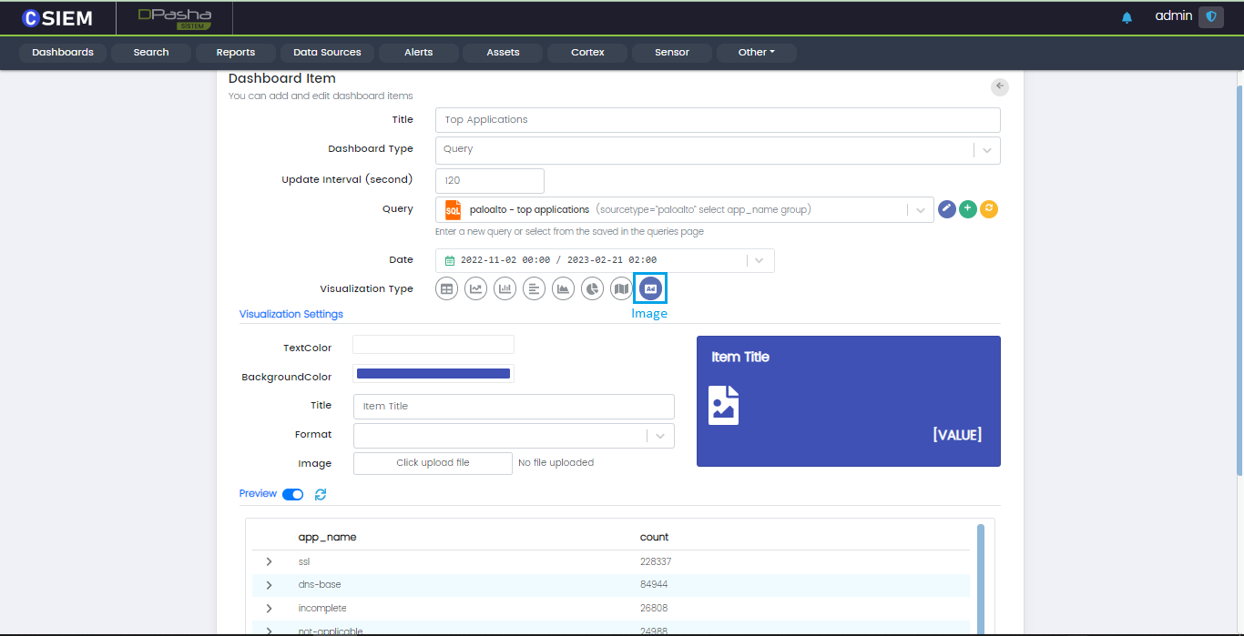
Task: Open the Visualization Settings link
Action: tap(291, 314)
